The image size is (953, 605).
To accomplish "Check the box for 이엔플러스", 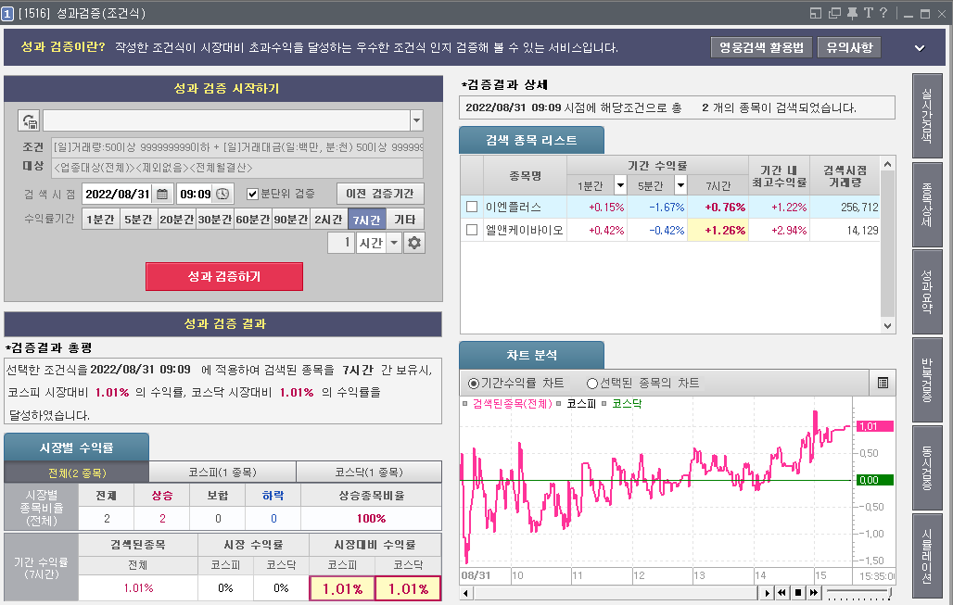I will coord(472,208).
